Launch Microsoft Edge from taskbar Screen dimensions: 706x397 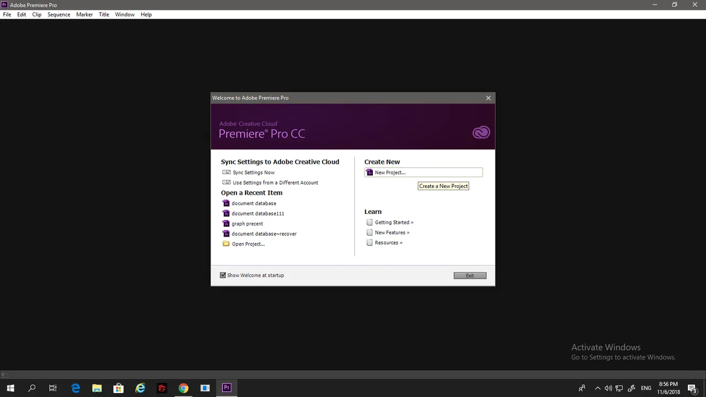coord(76,388)
